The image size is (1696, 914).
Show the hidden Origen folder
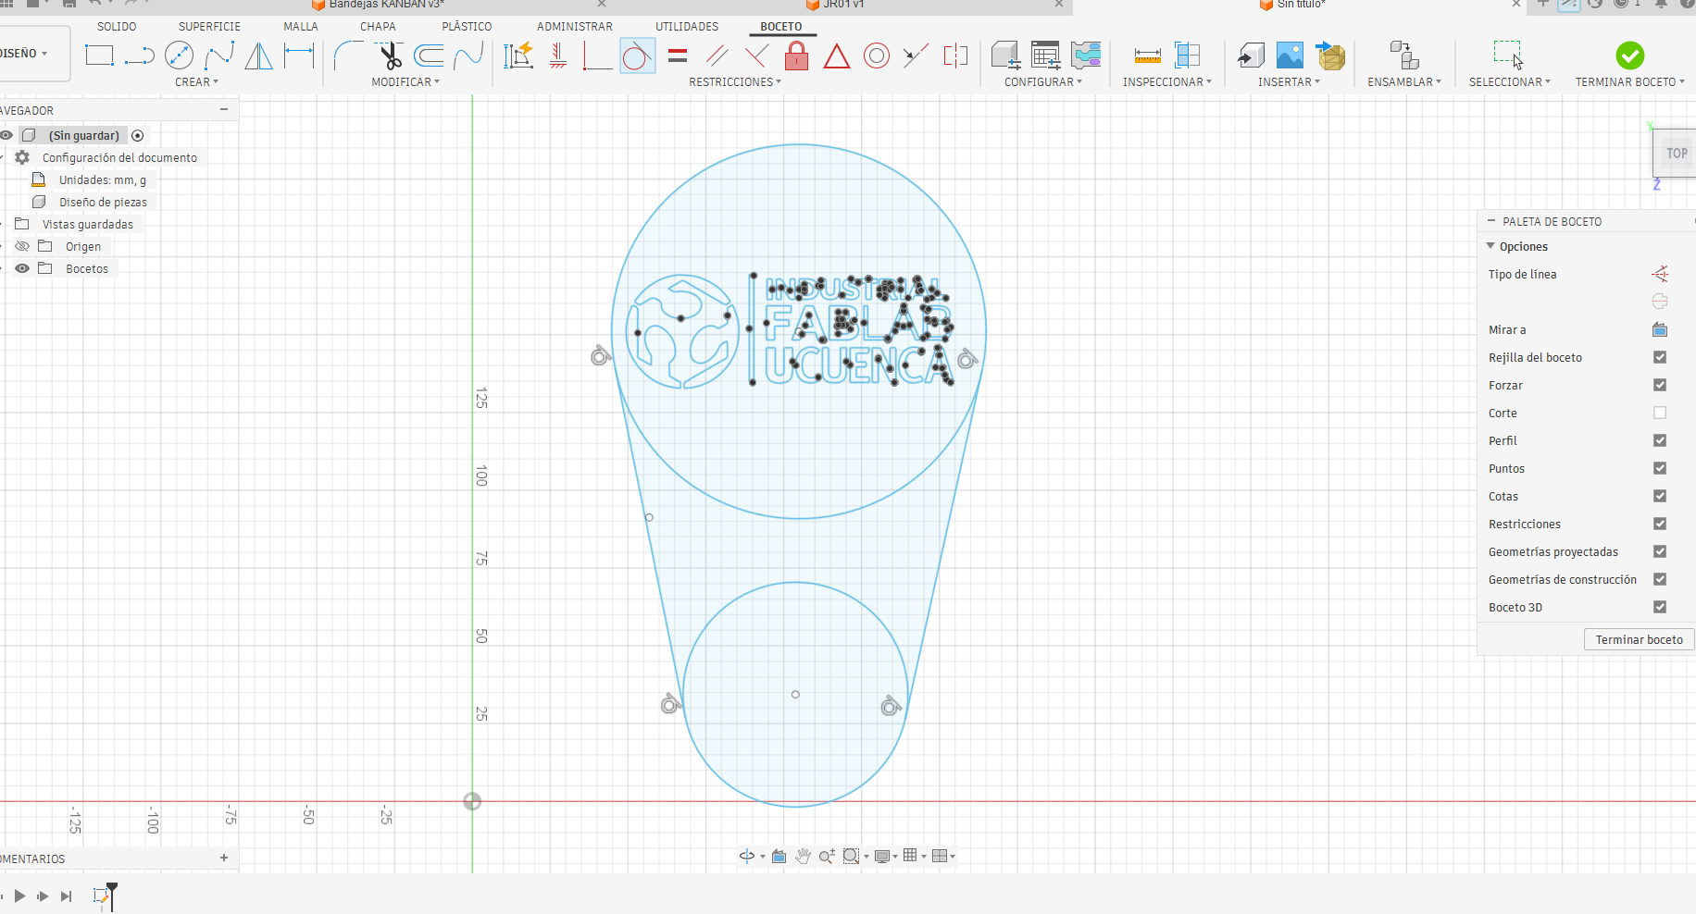tap(22, 246)
